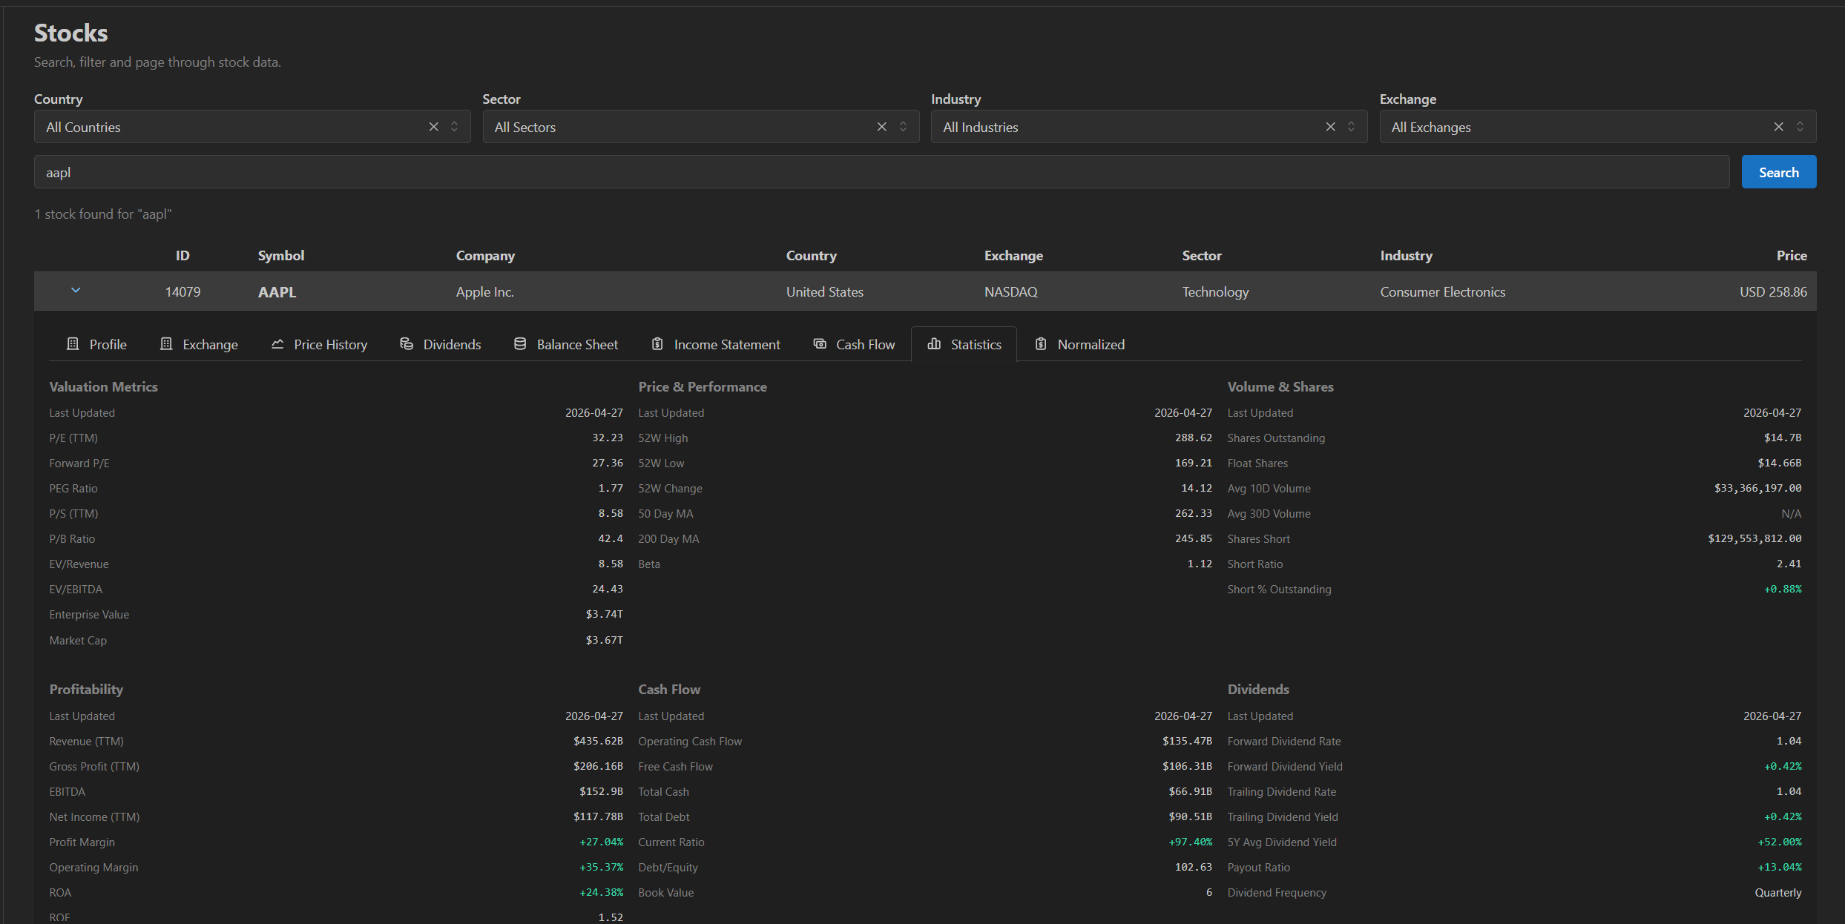The height and width of the screenshot is (924, 1845).
Task: Click the Cash Flow banknote icon
Action: pyautogui.click(x=820, y=344)
